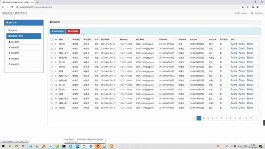Click the next page arrow in pagination
The height and width of the screenshot is (149, 265).
pyautogui.click(x=256, y=118)
